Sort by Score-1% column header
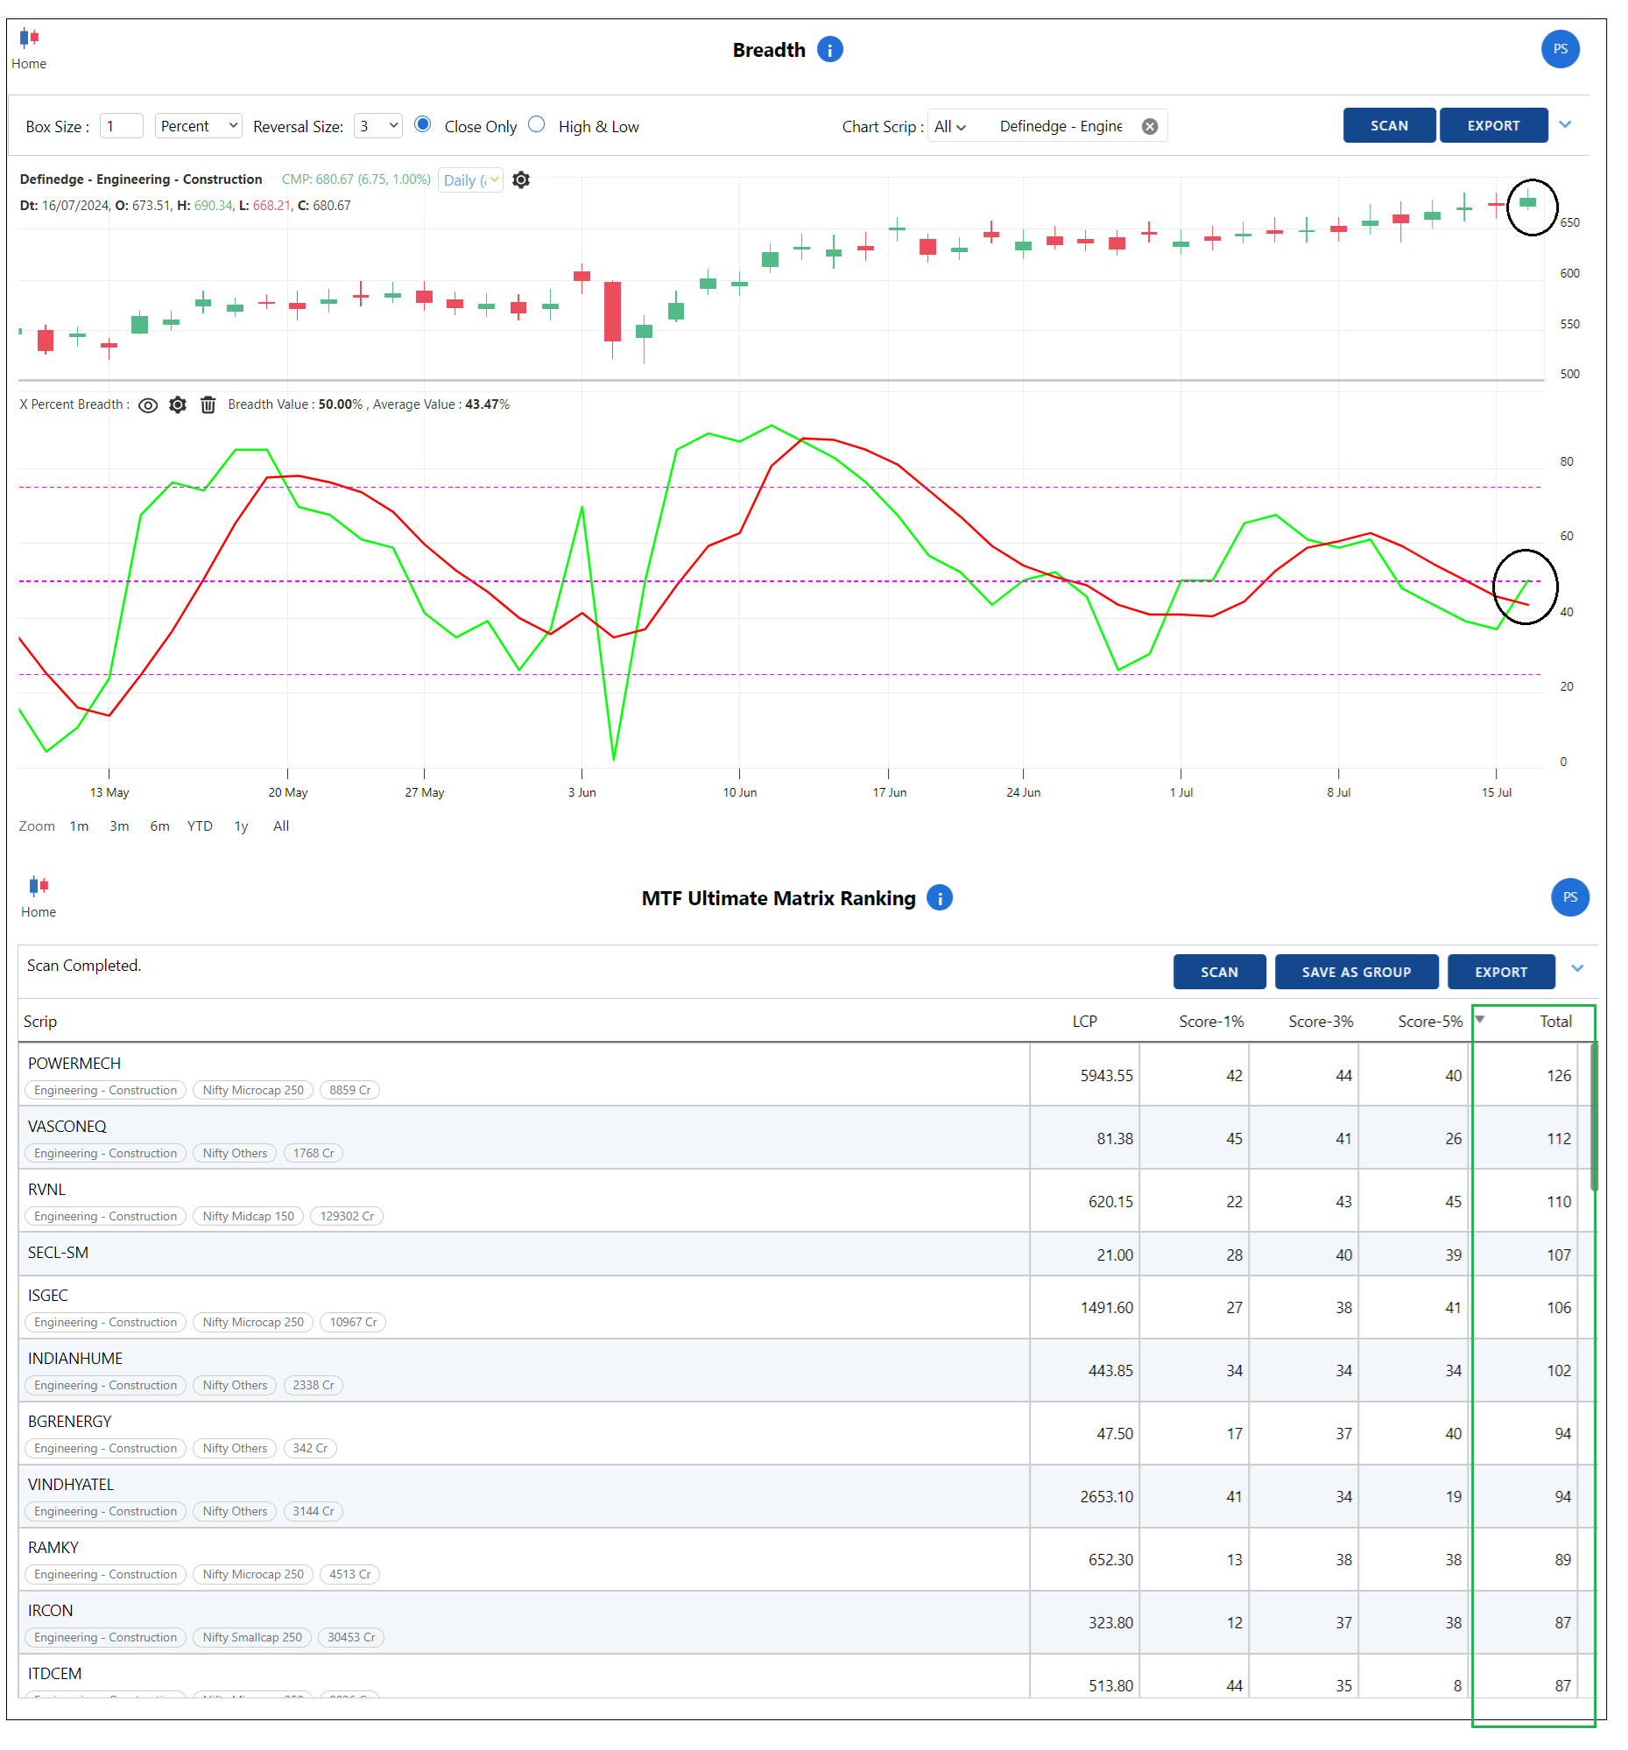This screenshot has height=1750, width=1628. [x=1209, y=1021]
